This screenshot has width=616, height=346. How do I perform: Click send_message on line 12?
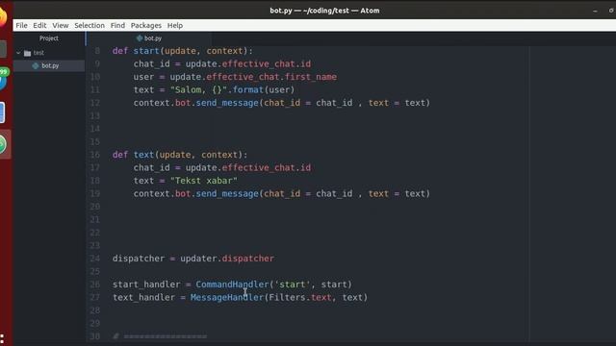[x=227, y=103]
